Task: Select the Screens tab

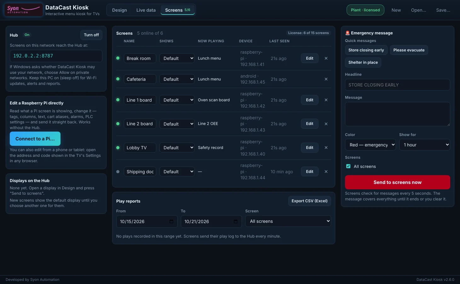Action: [x=178, y=10]
